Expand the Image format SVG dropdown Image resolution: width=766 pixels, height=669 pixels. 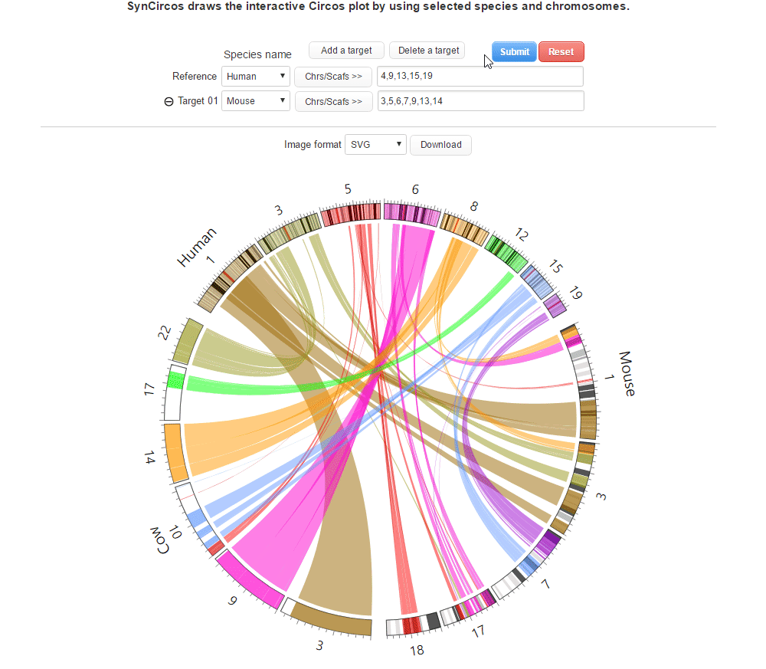point(375,145)
